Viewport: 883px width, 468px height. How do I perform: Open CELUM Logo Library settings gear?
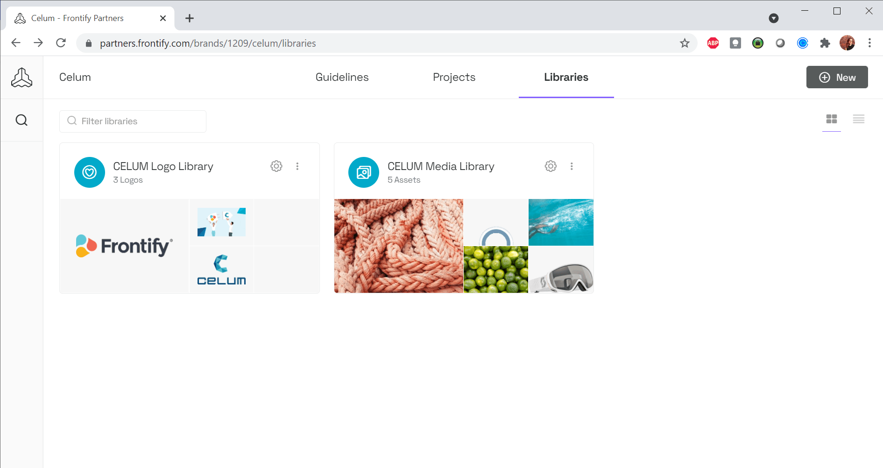coord(276,166)
